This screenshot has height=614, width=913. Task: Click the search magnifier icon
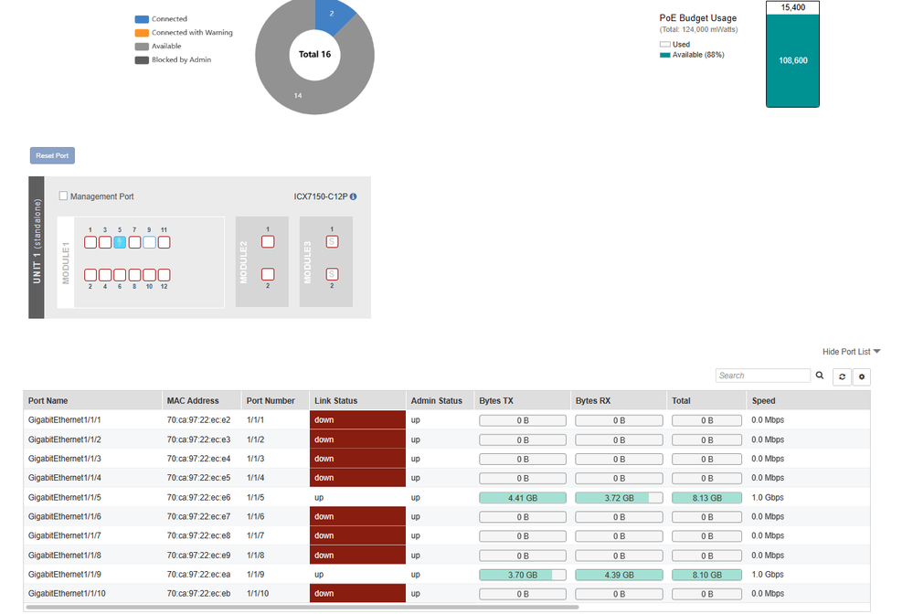tap(820, 376)
